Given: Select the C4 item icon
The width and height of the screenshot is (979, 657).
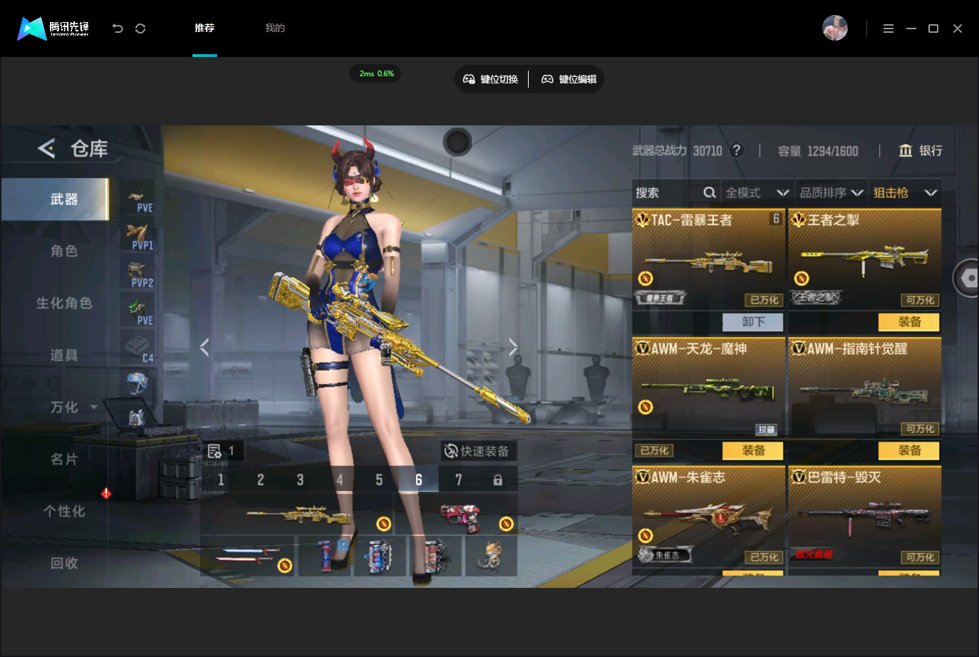Looking at the screenshot, I should point(138,349).
